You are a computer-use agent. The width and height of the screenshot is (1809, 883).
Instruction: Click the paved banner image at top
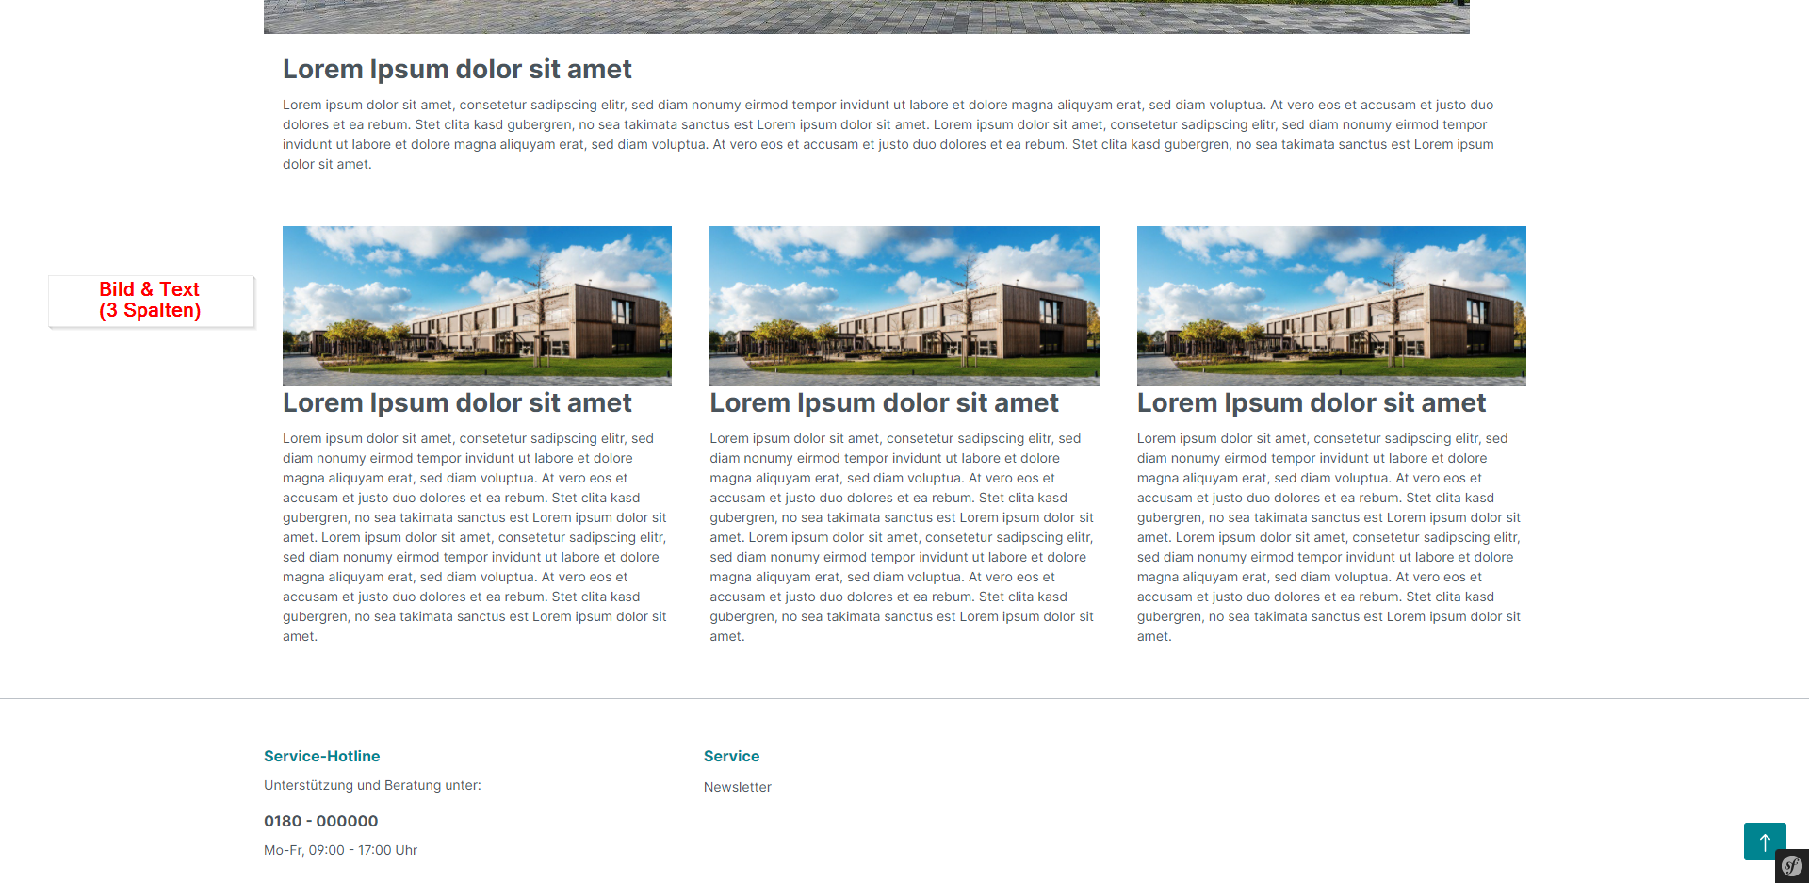(x=866, y=16)
